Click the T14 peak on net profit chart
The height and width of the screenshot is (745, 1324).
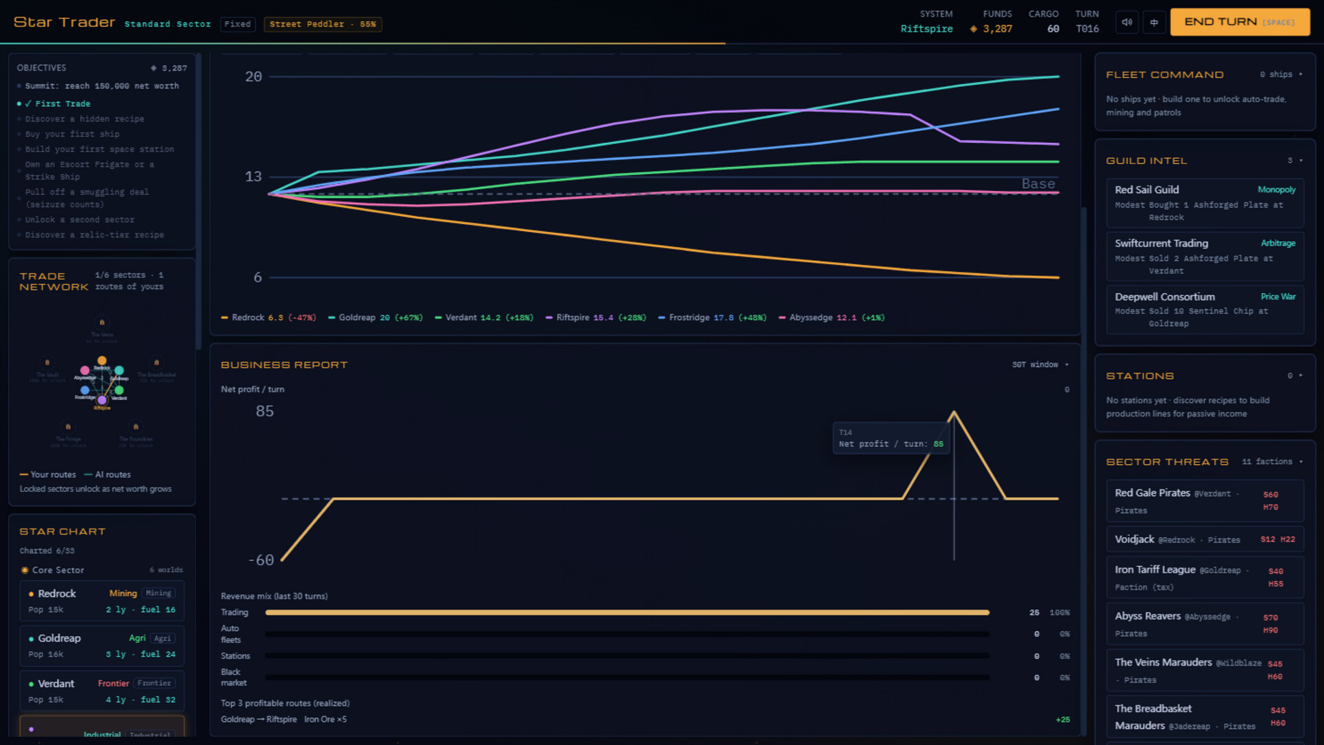tap(954, 413)
